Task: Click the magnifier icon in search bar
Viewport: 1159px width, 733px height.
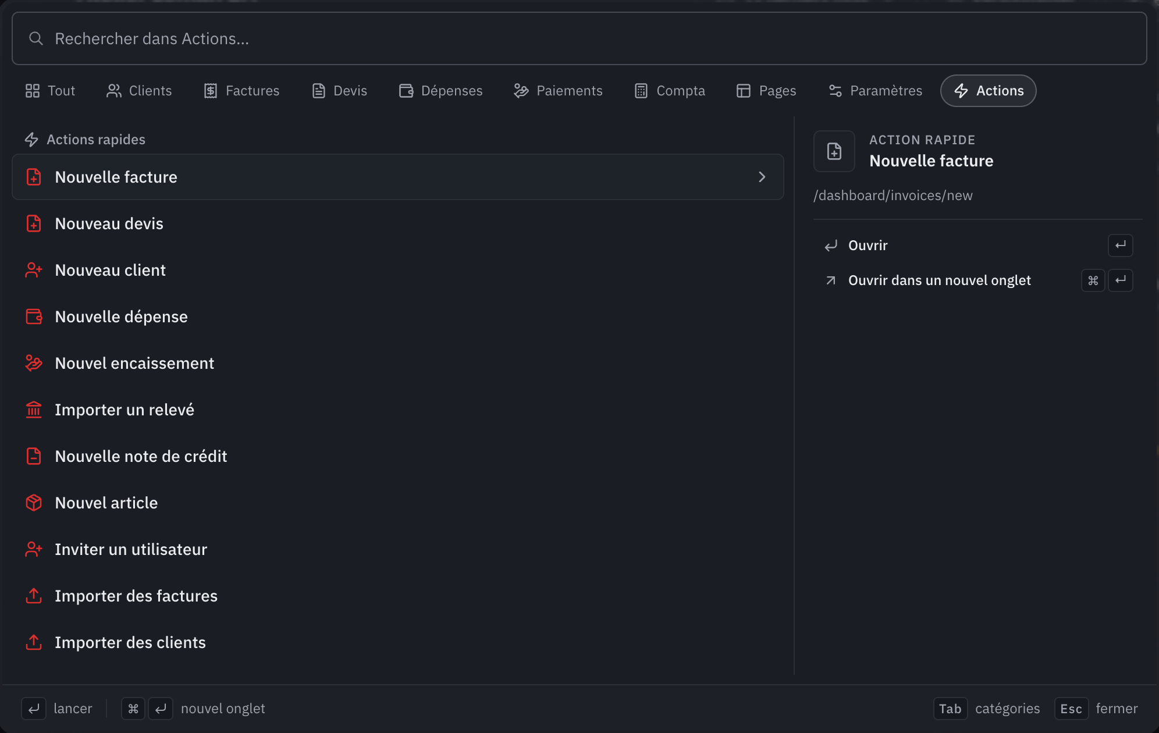Action: coord(36,38)
